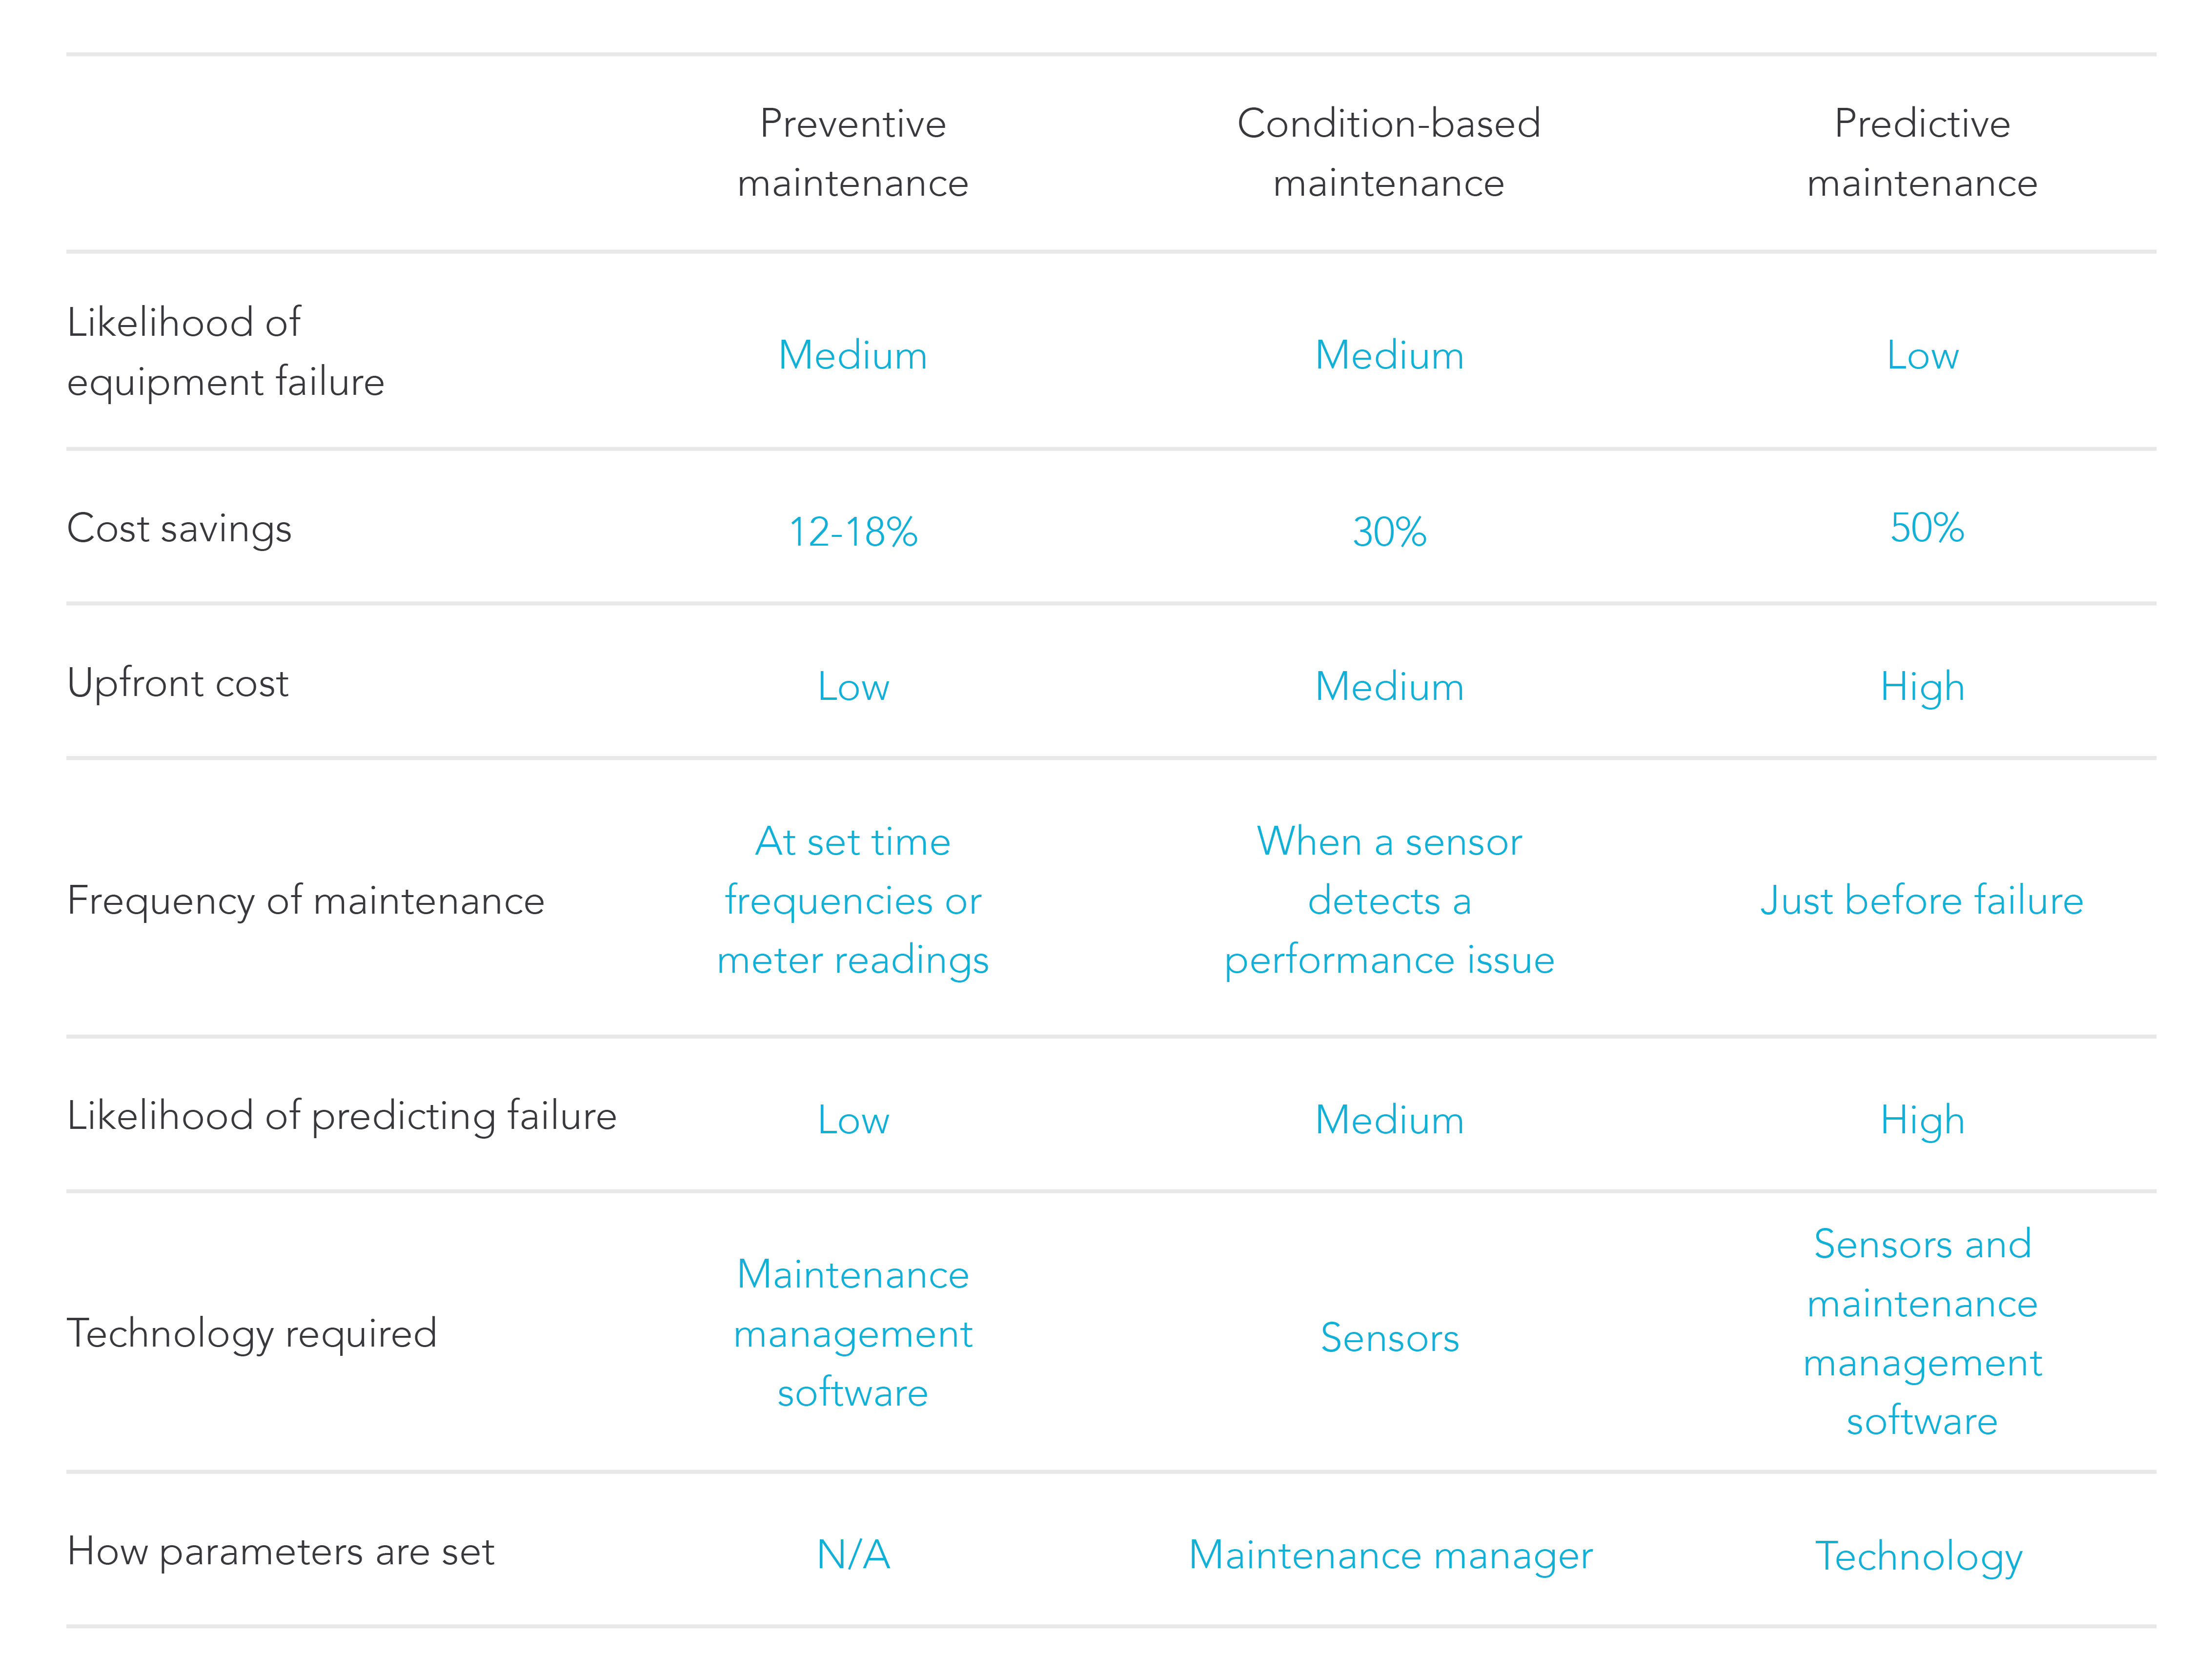This screenshot has width=2212, height=1677.
Task: Click the 50% cost savings value
Action: click(1926, 528)
